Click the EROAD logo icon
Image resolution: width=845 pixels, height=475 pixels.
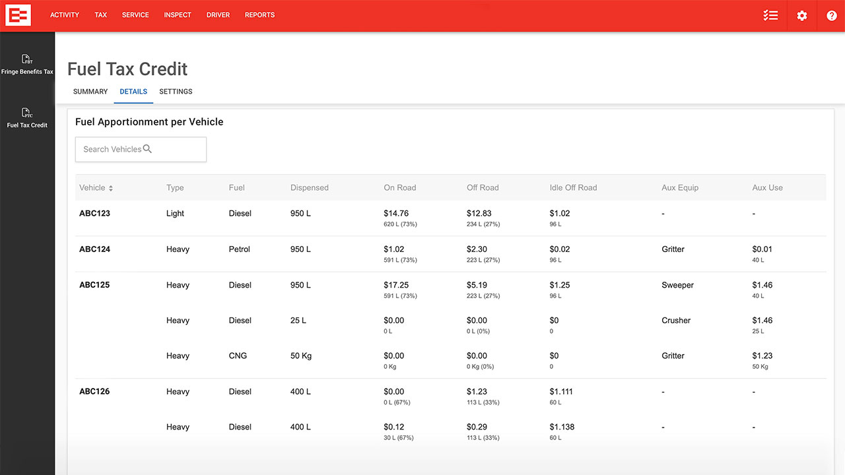(x=18, y=15)
